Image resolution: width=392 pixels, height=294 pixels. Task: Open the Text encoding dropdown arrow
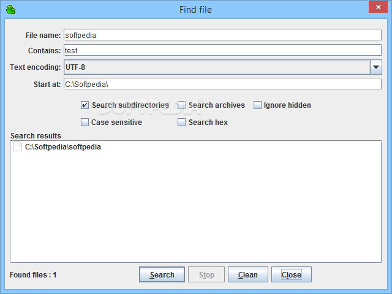click(x=375, y=67)
